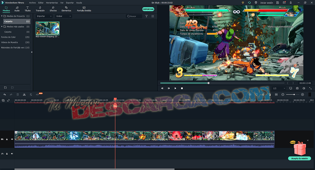Click the timeline zoom slider handle
The image size is (315, 170).
[x=294, y=94]
